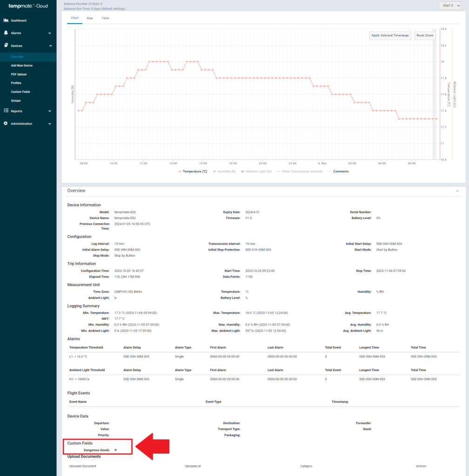Click the Uploaded at column header
The width and height of the screenshot is (469, 476).
(193, 466)
